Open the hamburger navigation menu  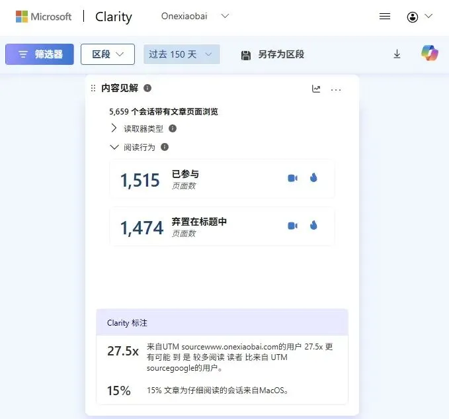[x=385, y=17]
